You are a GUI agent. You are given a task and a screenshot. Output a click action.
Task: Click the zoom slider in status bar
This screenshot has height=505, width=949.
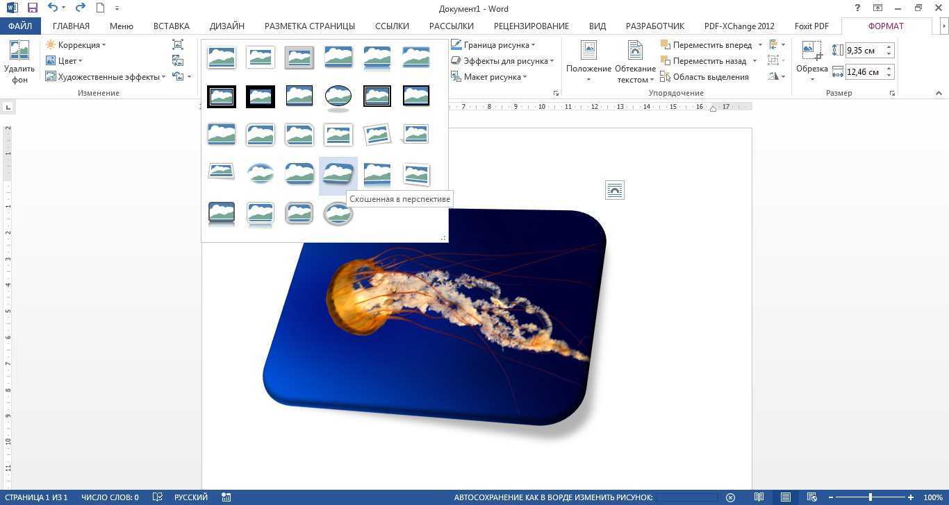coord(870,497)
